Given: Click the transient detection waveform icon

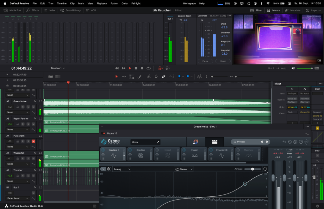Looking at the screenshot, I should pyautogui.click(x=199, y=76).
